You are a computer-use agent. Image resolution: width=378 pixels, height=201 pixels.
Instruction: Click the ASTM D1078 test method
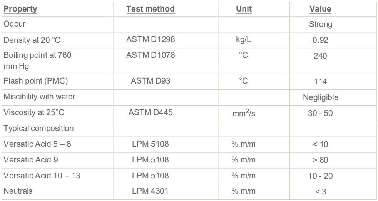(151, 55)
